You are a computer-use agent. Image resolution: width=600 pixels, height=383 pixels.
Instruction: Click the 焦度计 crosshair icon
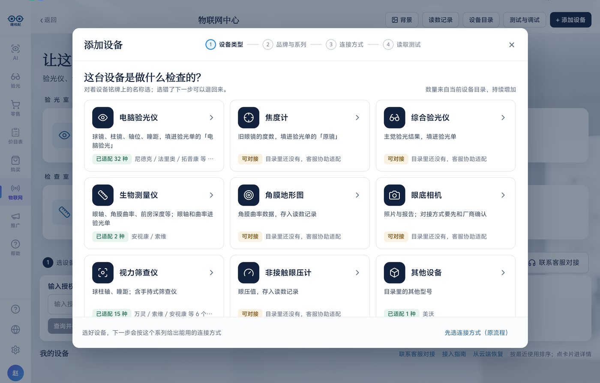click(x=249, y=117)
